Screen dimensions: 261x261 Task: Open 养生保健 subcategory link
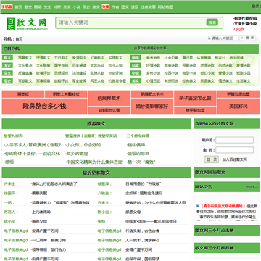coord(236,58)
